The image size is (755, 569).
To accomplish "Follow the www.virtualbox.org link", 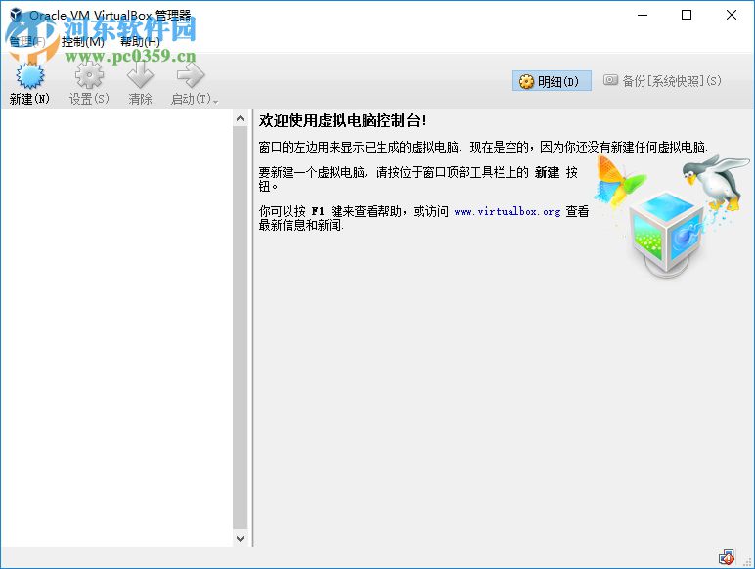I will [x=507, y=211].
